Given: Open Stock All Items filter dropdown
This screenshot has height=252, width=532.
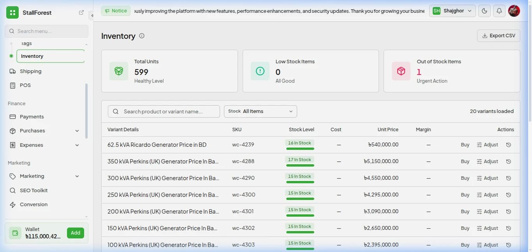Looking at the screenshot, I should click(261, 111).
